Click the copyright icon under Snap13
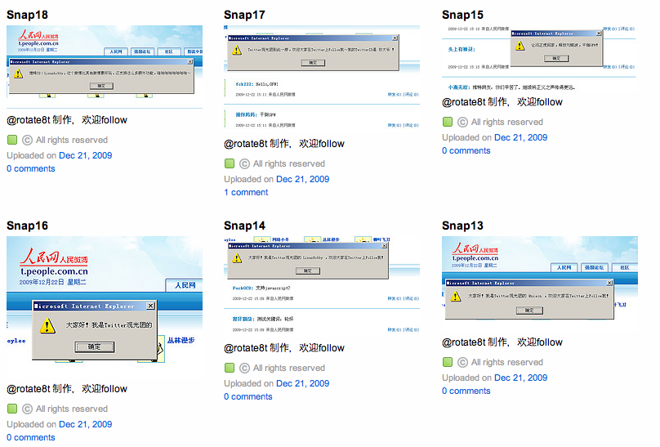660x447 pixels. [x=462, y=362]
